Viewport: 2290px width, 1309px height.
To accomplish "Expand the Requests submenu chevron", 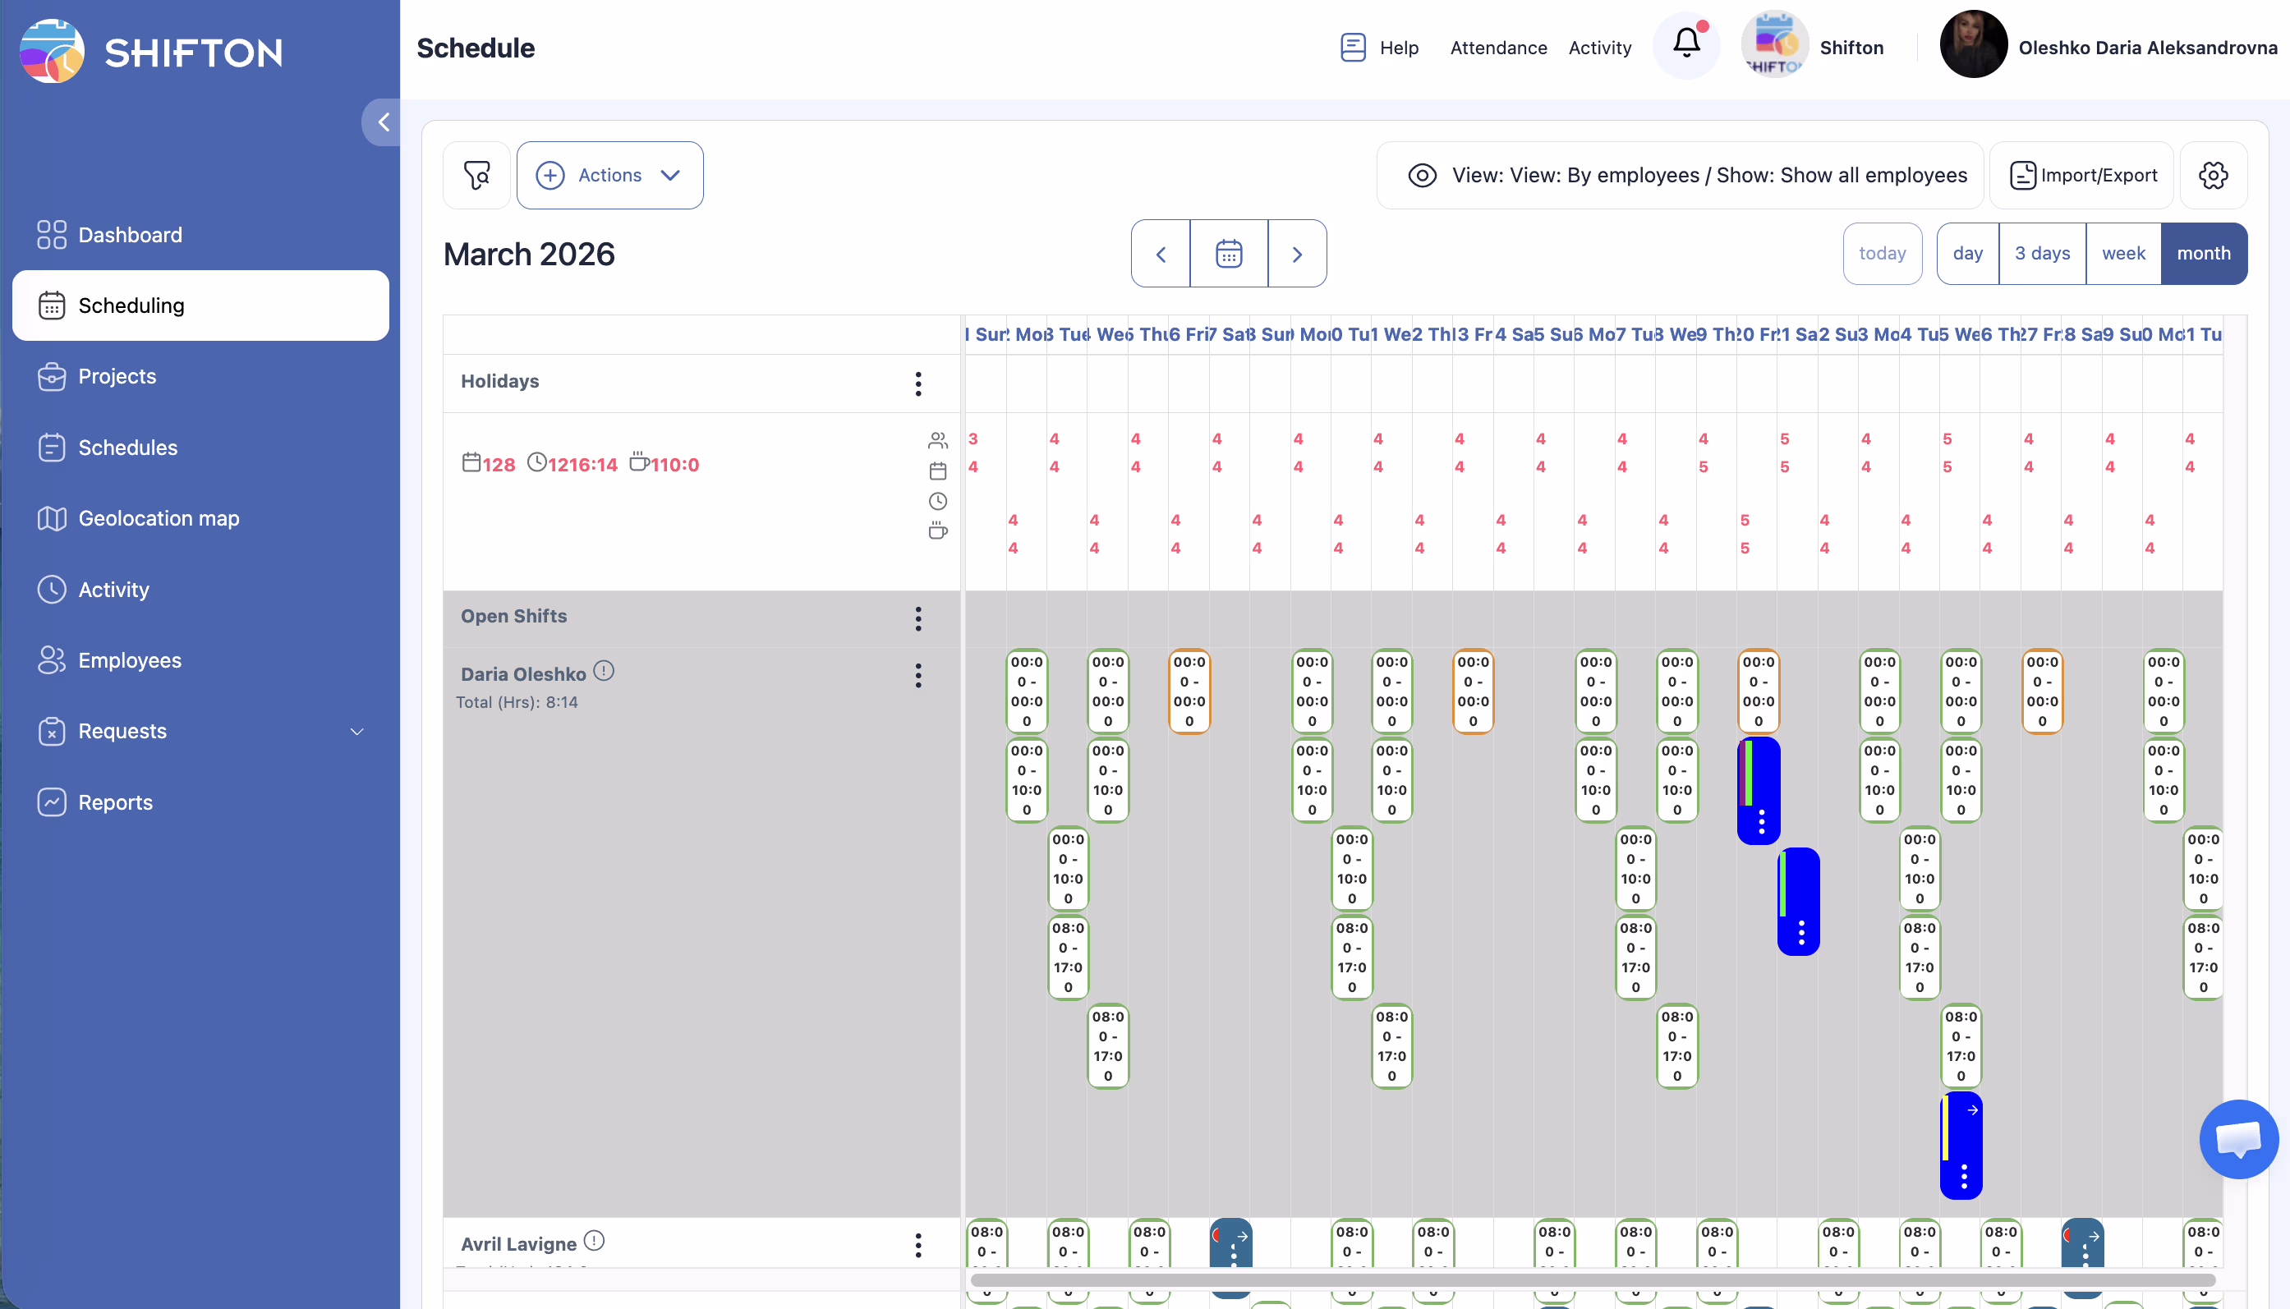I will click(357, 731).
